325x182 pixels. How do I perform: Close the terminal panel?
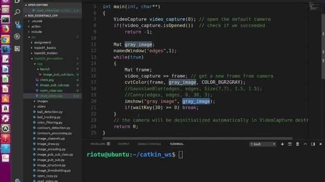tap(320, 144)
